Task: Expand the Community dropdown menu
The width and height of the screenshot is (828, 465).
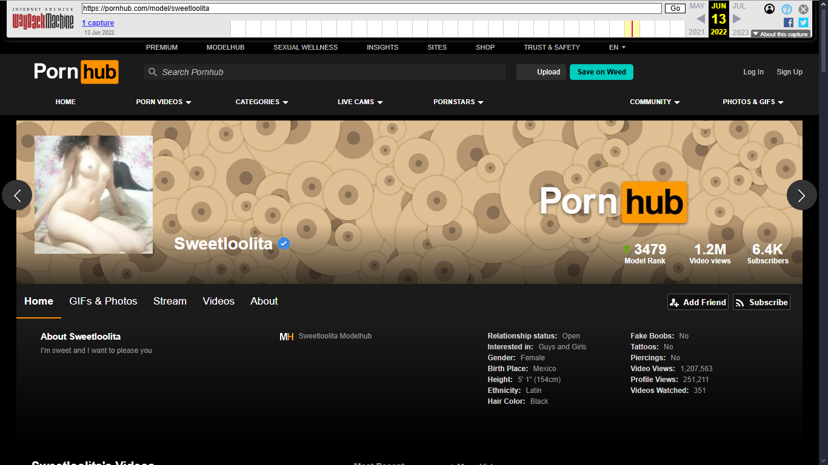Action: 655,102
